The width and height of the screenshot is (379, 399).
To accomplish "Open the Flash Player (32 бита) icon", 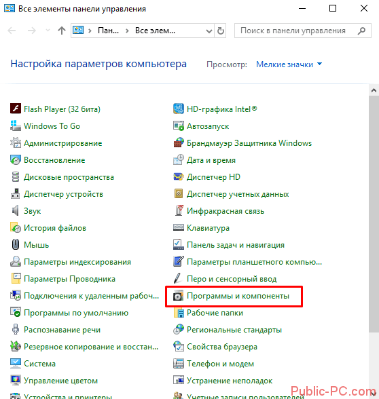I will coord(16,109).
